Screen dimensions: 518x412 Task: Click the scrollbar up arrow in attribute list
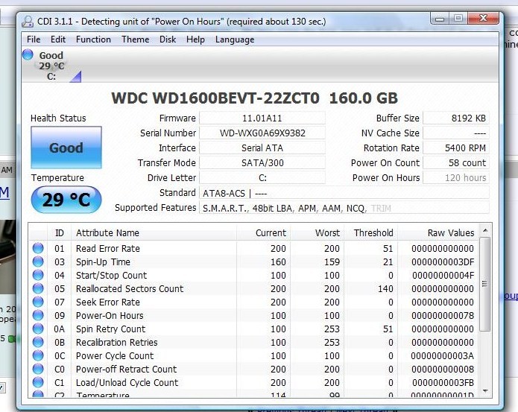point(485,230)
